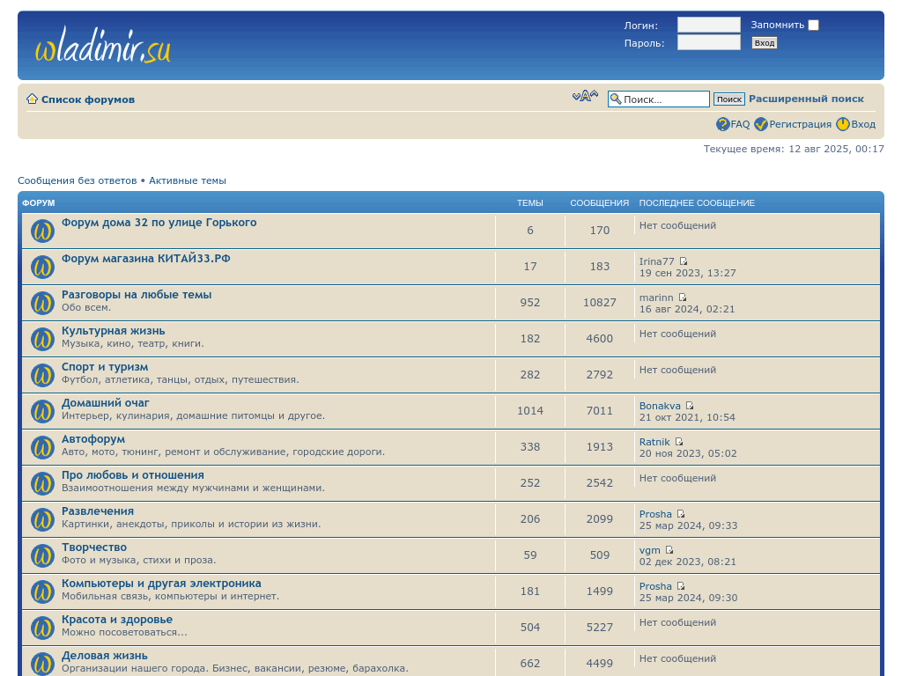Click the wladimir.su site logo
Image resolution: width=902 pixels, height=676 pixels.
(102, 48)
